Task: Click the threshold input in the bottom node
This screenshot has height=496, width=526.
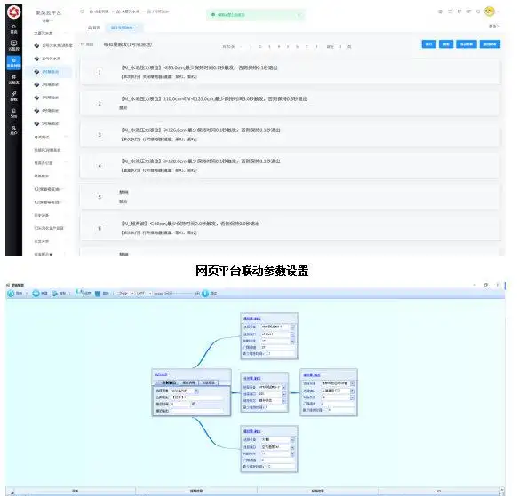Action: click(278, 461)
